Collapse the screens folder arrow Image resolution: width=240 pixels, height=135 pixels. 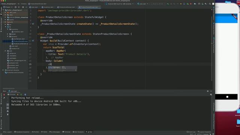[7, 36]
